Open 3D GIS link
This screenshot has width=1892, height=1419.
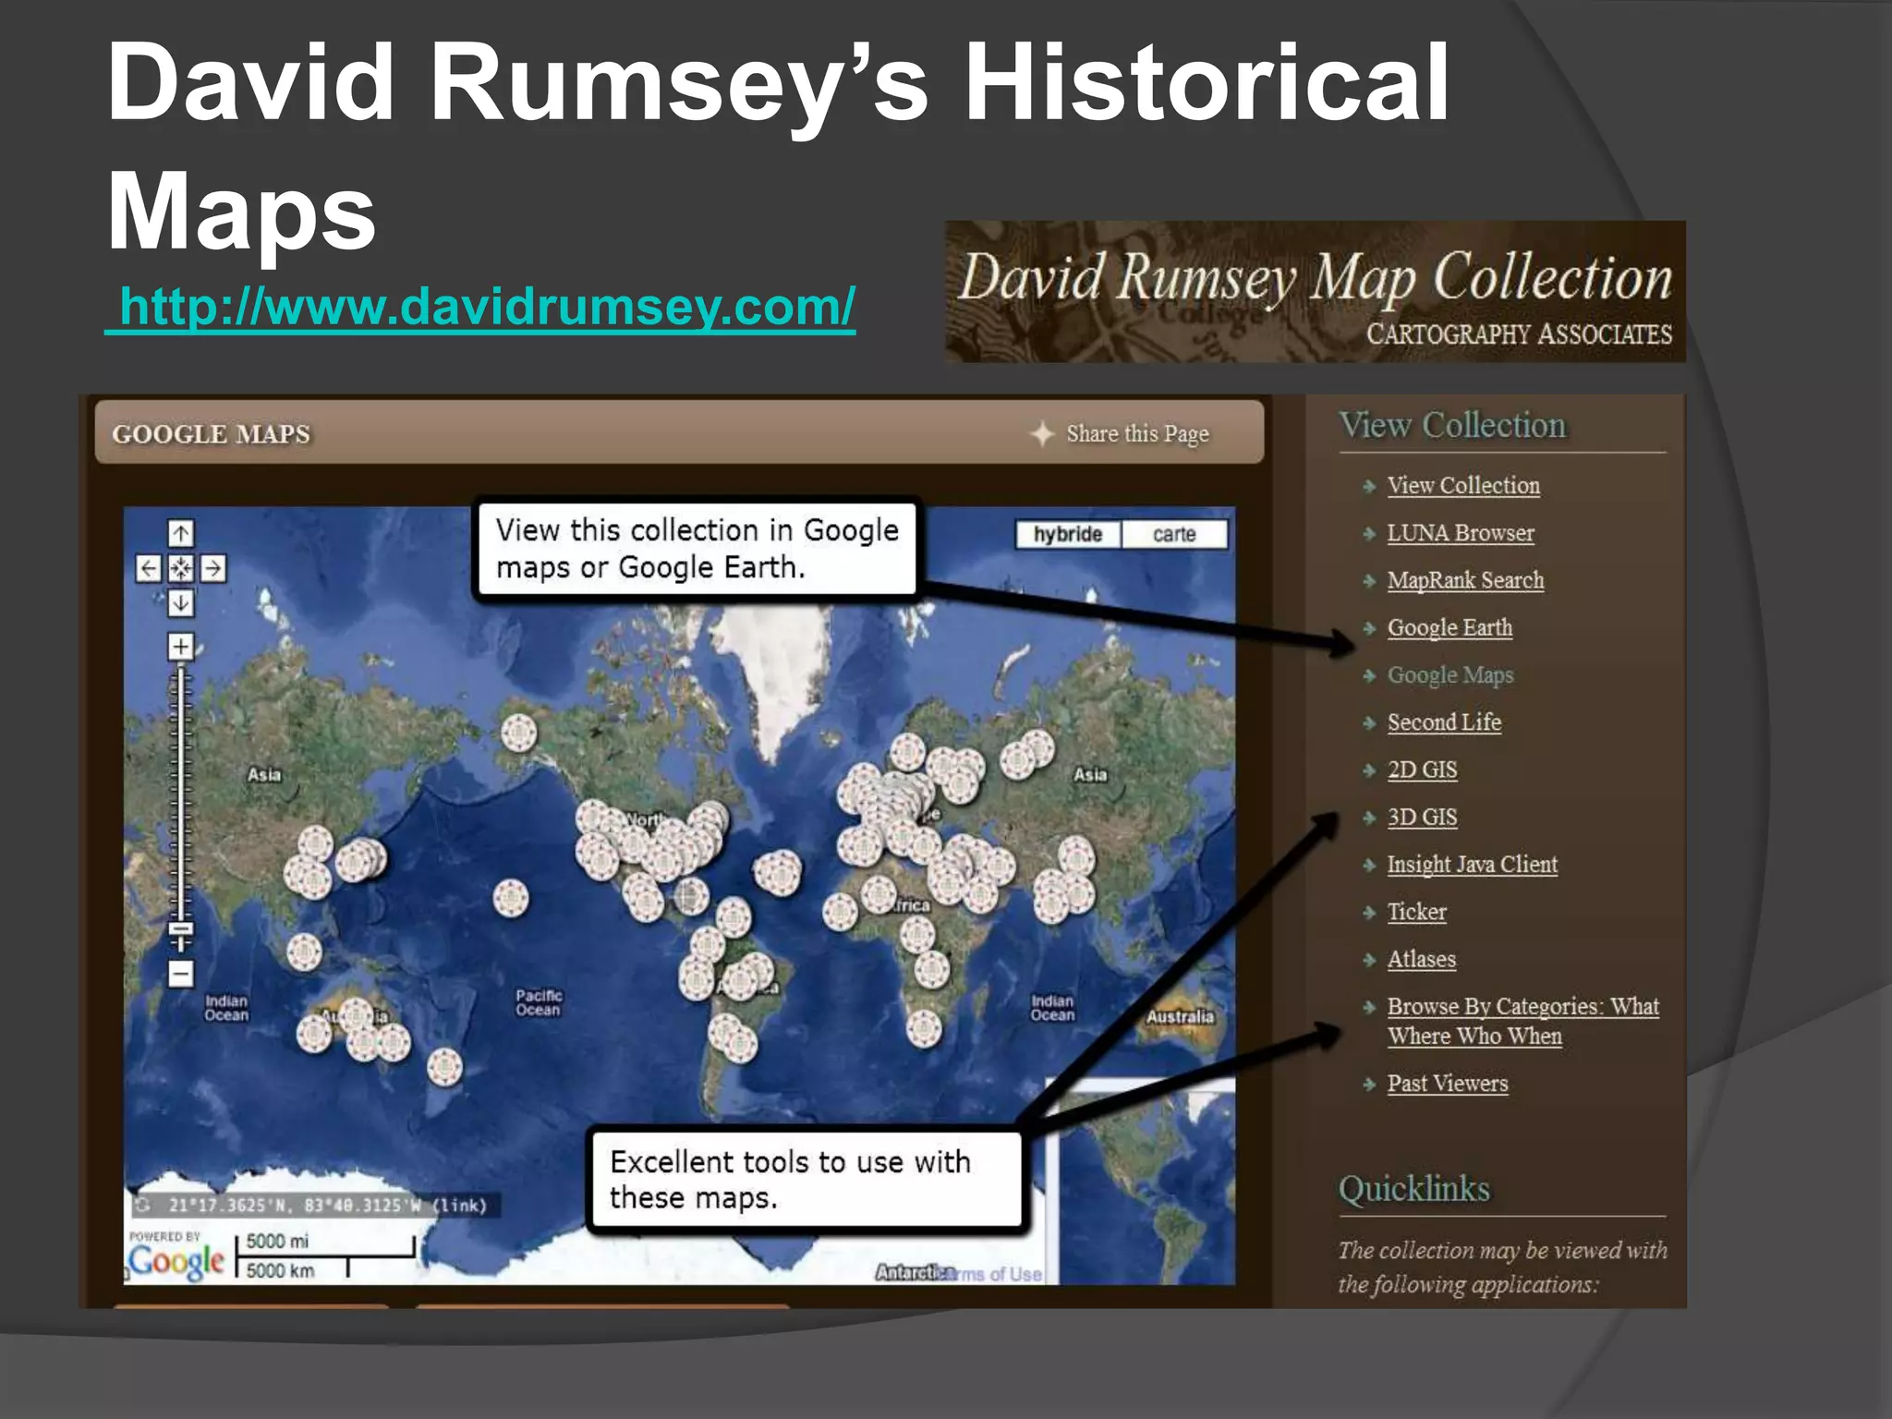tap(1422, 817)
